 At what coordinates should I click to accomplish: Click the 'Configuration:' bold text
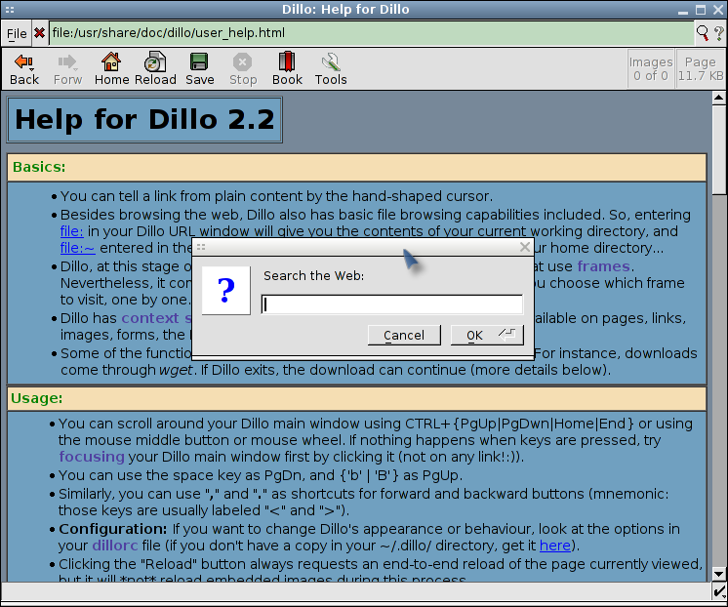113,529
